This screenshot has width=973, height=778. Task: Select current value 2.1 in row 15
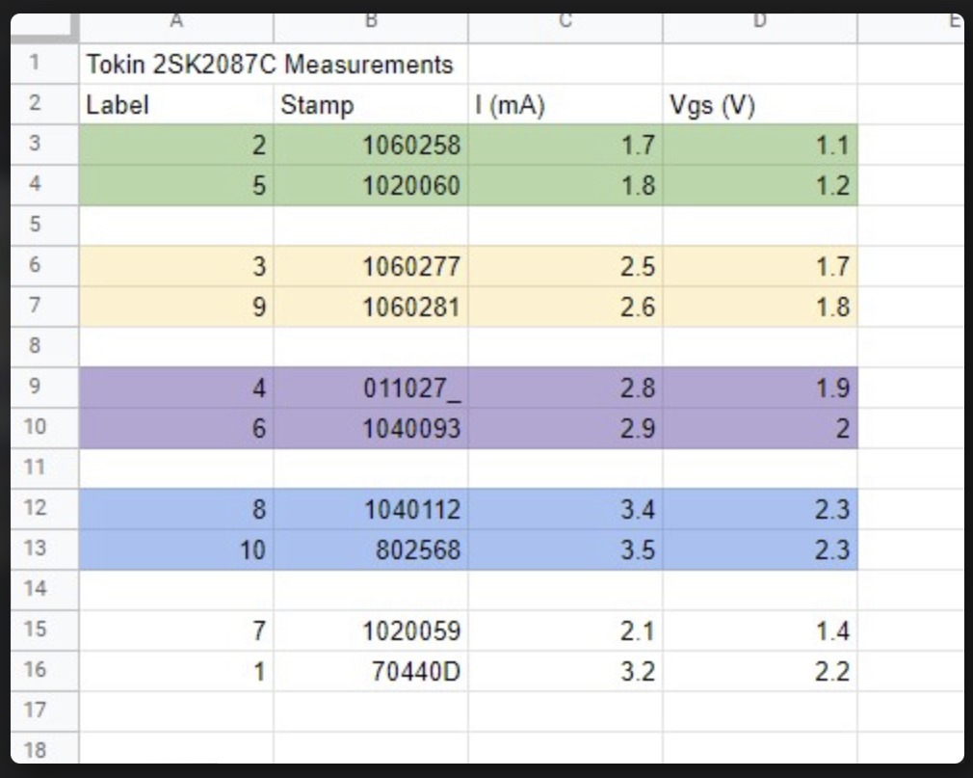click(565, 630)
